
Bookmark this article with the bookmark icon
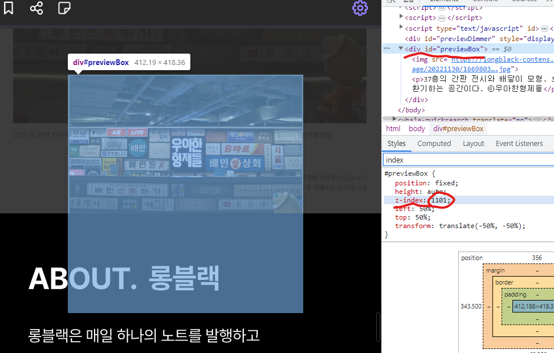pyautogui.click(x=9, y=8)
